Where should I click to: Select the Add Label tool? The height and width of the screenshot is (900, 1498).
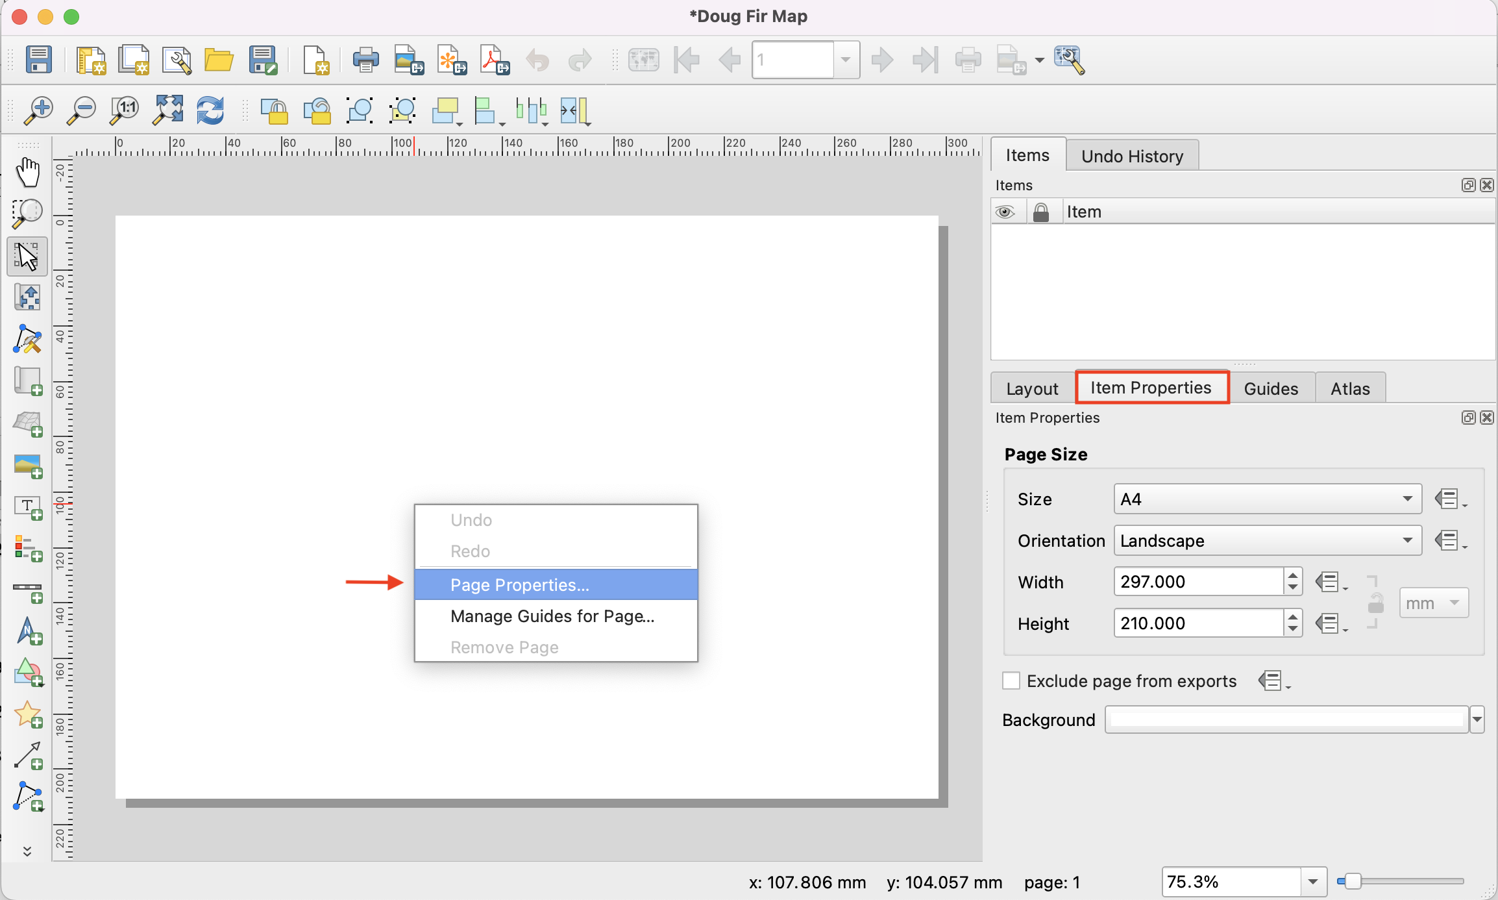click(x=27, y=507)
